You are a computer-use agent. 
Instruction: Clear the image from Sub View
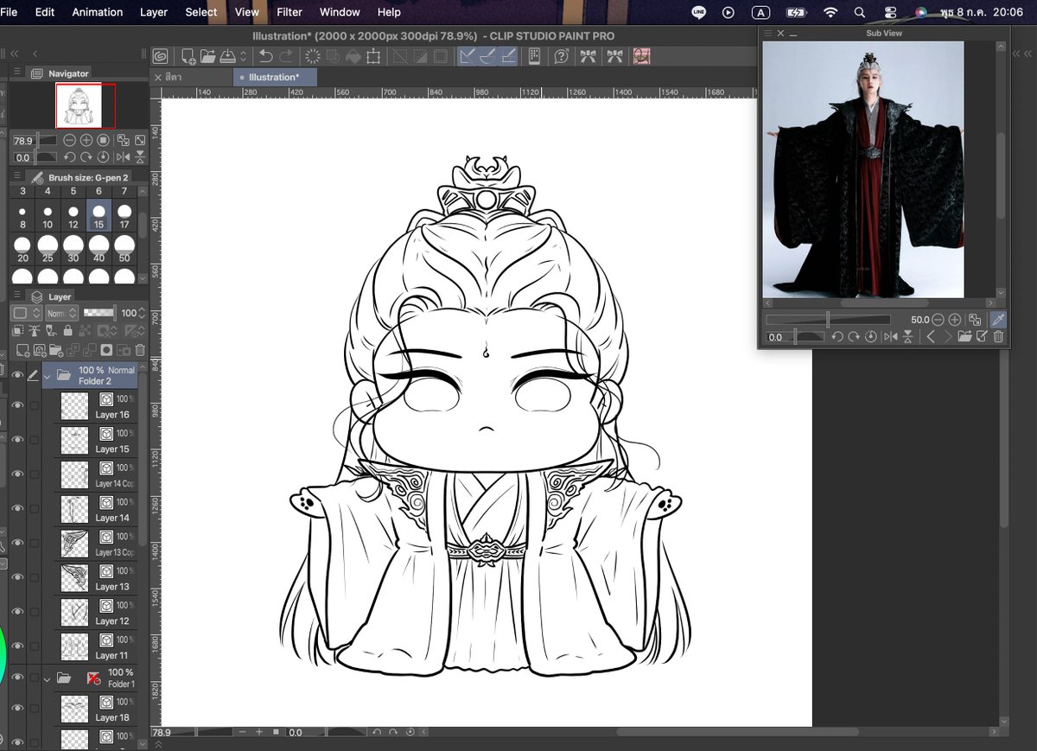click(998, 337)
